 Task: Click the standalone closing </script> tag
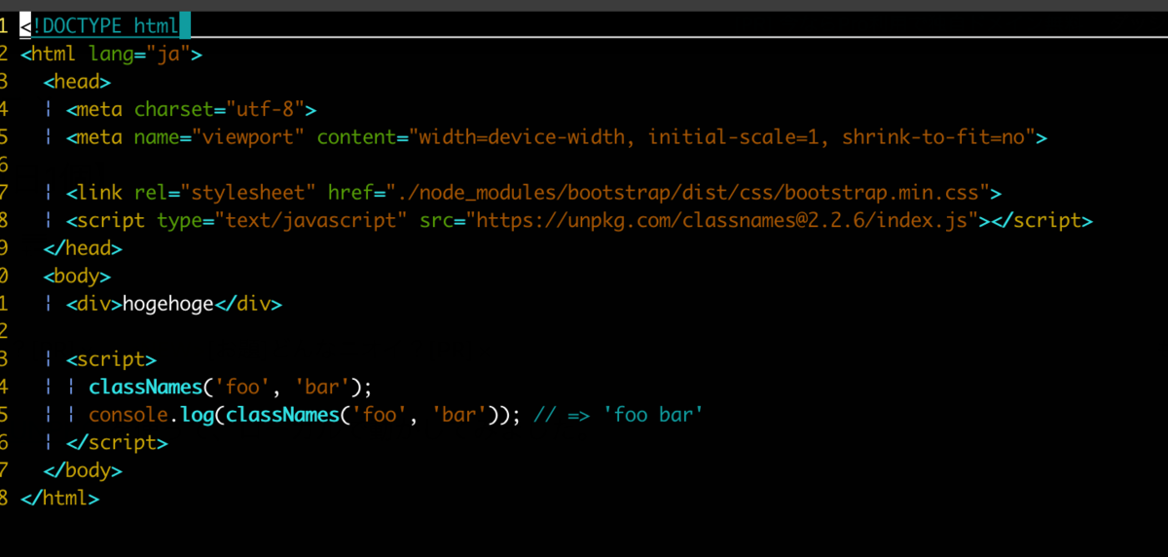(x=117, y=443)
